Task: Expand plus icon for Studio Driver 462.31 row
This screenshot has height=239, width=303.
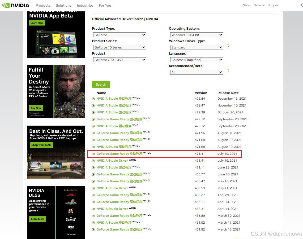Action: 93,209
